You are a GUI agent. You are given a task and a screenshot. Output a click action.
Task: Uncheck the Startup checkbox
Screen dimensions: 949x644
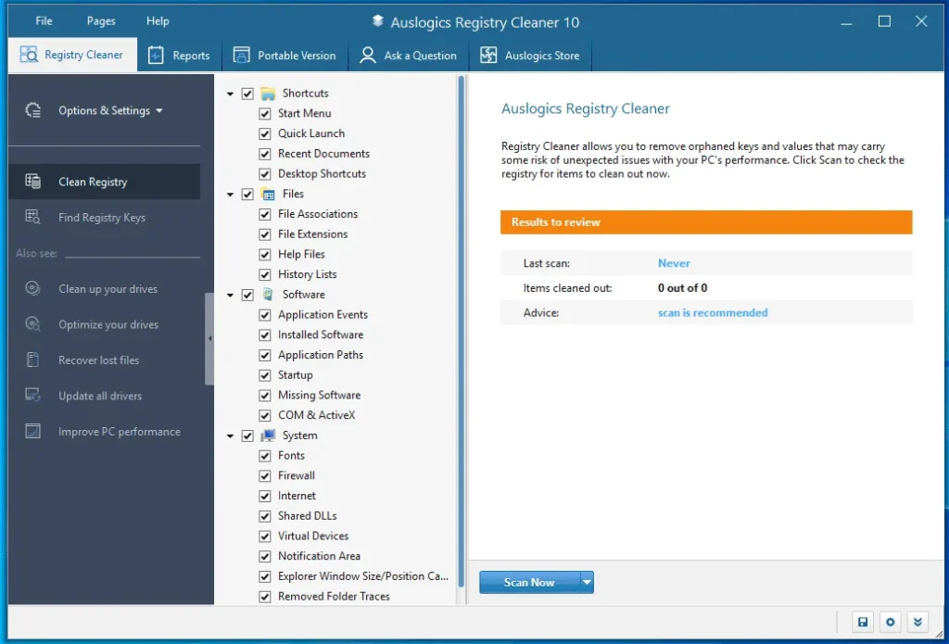tap(265, 374)
